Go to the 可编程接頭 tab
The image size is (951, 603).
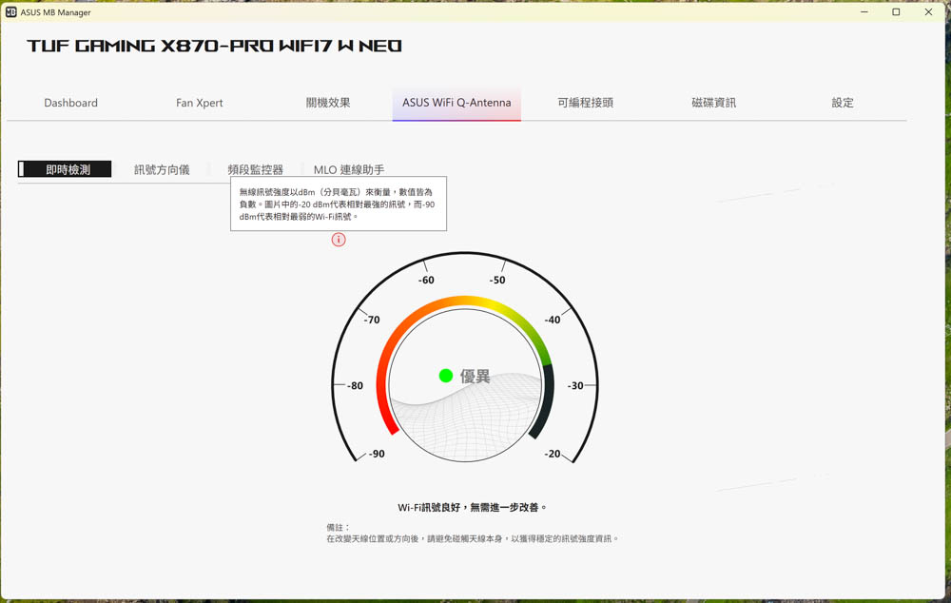pyautogui.click(x=585, y=103)
